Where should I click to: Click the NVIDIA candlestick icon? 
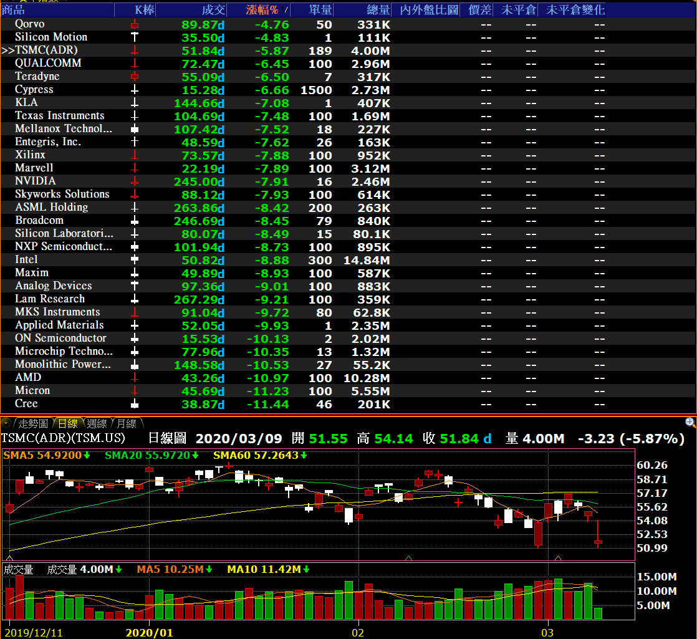coord(135,182)
